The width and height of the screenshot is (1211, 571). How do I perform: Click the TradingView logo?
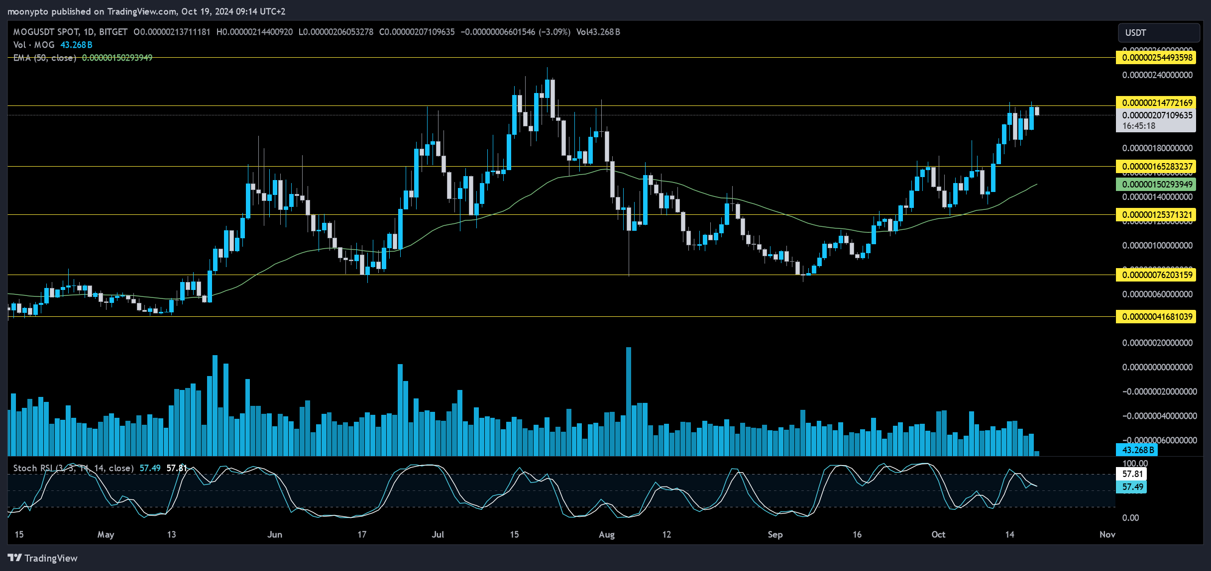coord(43,558)
